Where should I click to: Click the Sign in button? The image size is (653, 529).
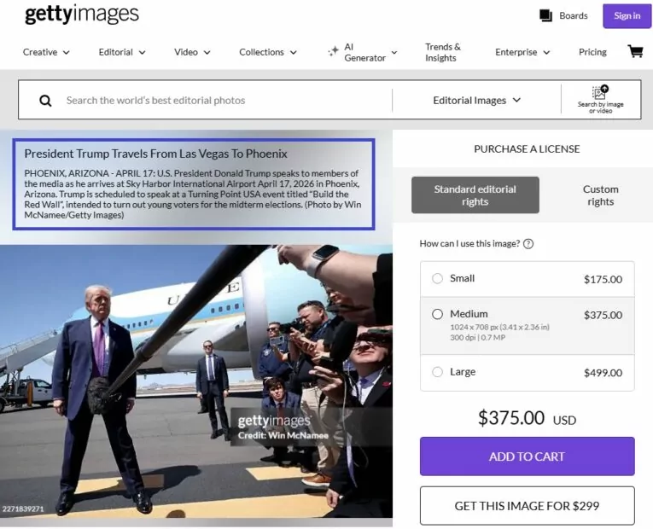[627, 16]
